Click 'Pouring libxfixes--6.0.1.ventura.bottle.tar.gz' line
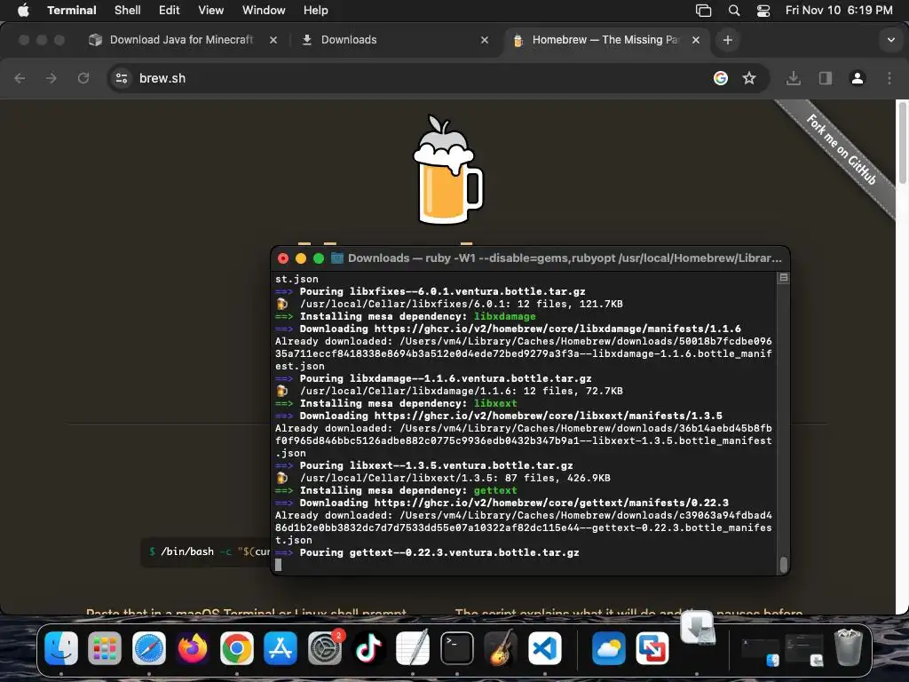The width and height of the screenshot is (909, 682). 431,291
